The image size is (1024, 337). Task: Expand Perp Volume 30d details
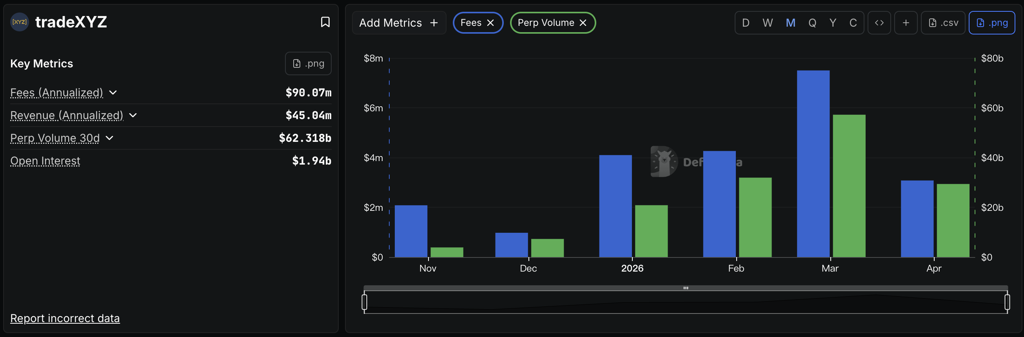(110, 138)
